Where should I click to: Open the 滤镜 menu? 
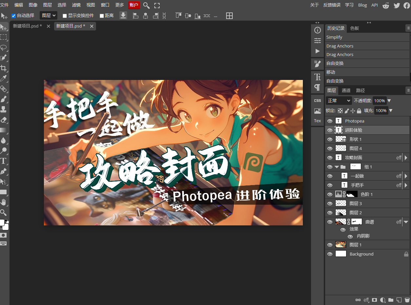[x=76, y=5]
